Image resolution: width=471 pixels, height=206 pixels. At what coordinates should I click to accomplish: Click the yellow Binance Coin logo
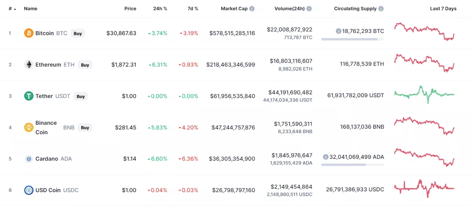29,128
